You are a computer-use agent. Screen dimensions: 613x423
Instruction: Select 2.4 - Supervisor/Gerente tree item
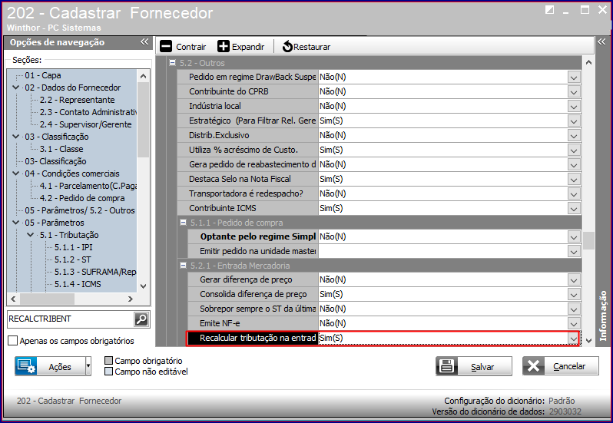coord(85,124)
